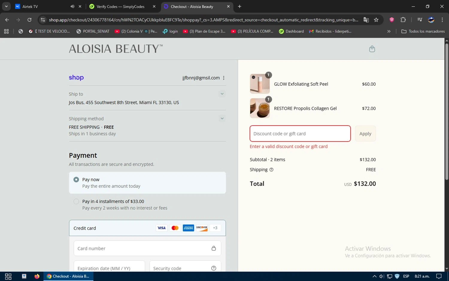The width and height of the screenshot is (449, 281).
Task: Open the TEST DE VELOCID bookmark
Action: (x=49, y=31)
